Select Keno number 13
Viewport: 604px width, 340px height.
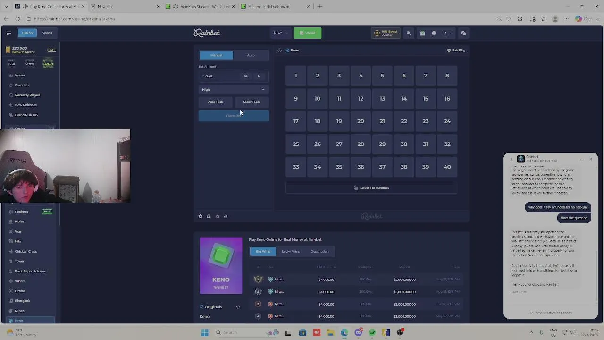[382, 98]
